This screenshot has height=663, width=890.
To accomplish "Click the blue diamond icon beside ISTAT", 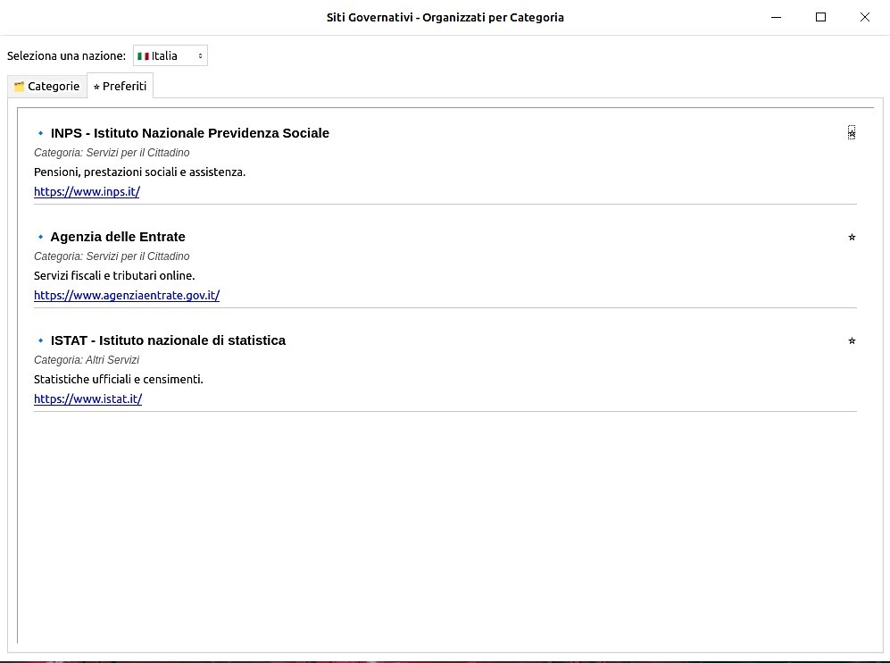I will coord(40,340).
